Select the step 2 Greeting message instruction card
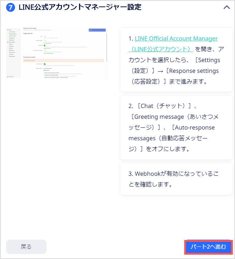 [176, 127]
